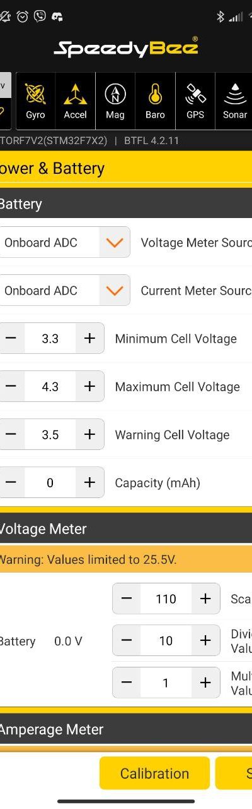Viewport: 252px width, 809px height.
Task: Open Voltage Meter Source dropdown
Action: click(114, 242)
